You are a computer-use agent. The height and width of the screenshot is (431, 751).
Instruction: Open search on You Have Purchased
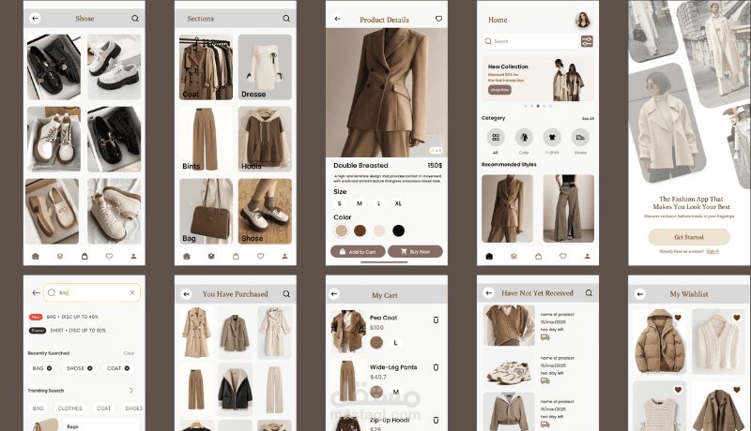[286, 294]
